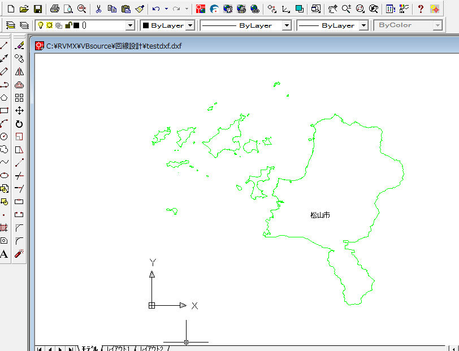The height and width of the screenshot is (351, 459).
Task: Select the Rotate tool
Action: point(19,124)
